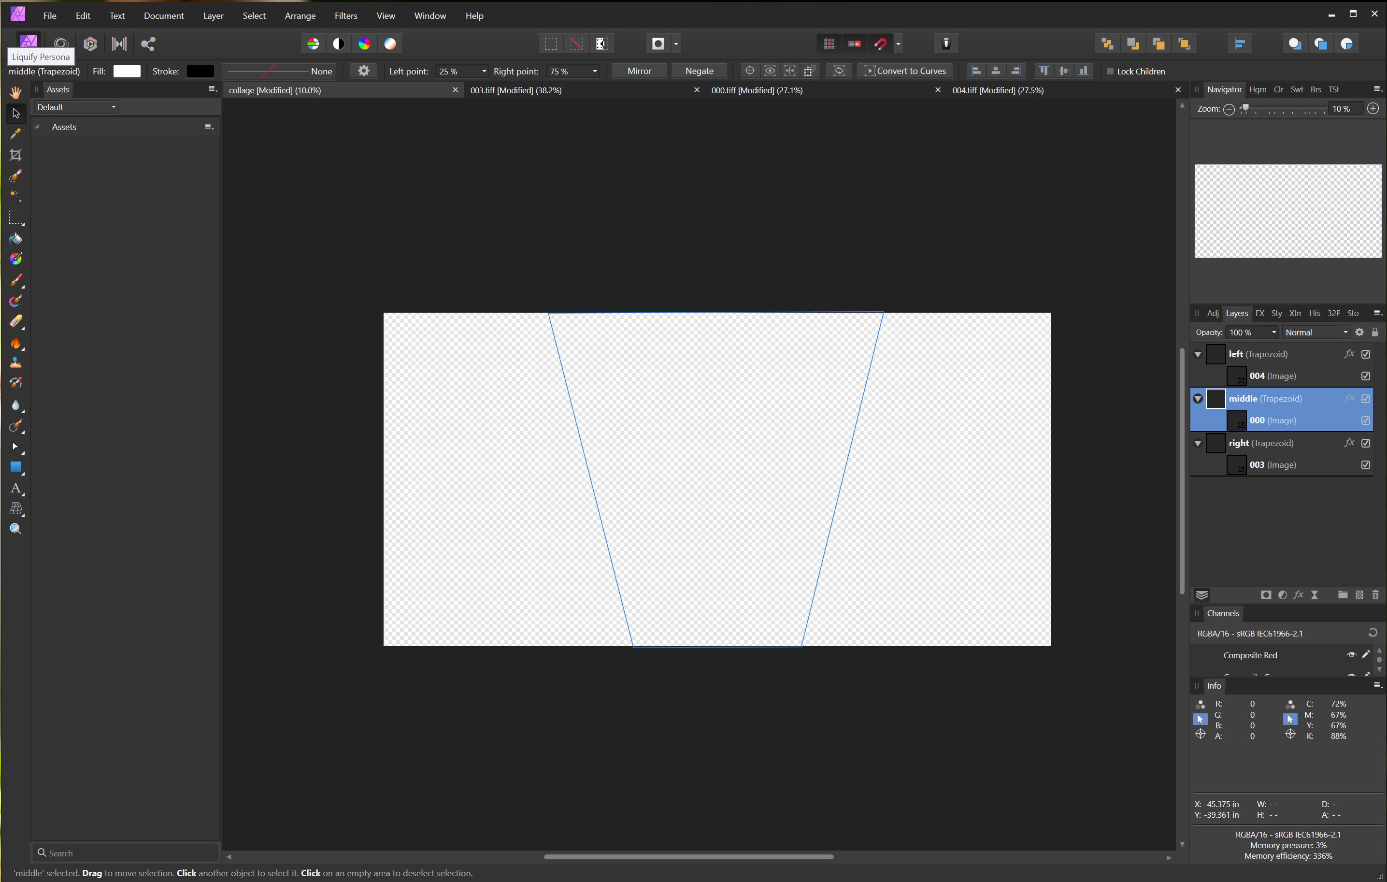Toggle the Lock Children checkbox
This screenshot has height=882, width=1387.
1110,72
